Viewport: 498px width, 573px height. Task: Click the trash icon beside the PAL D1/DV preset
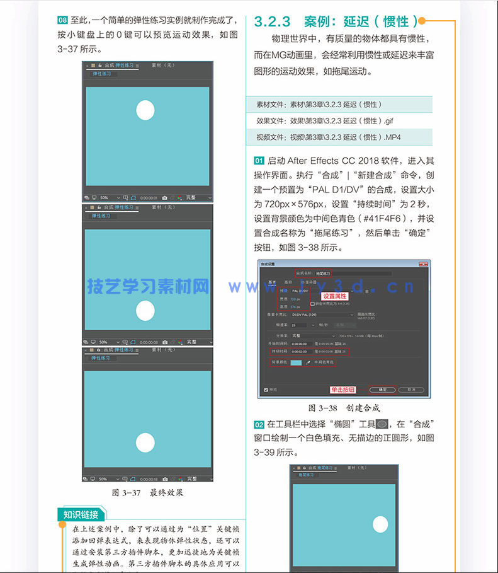pyautogui.click(x=366, y=291)
